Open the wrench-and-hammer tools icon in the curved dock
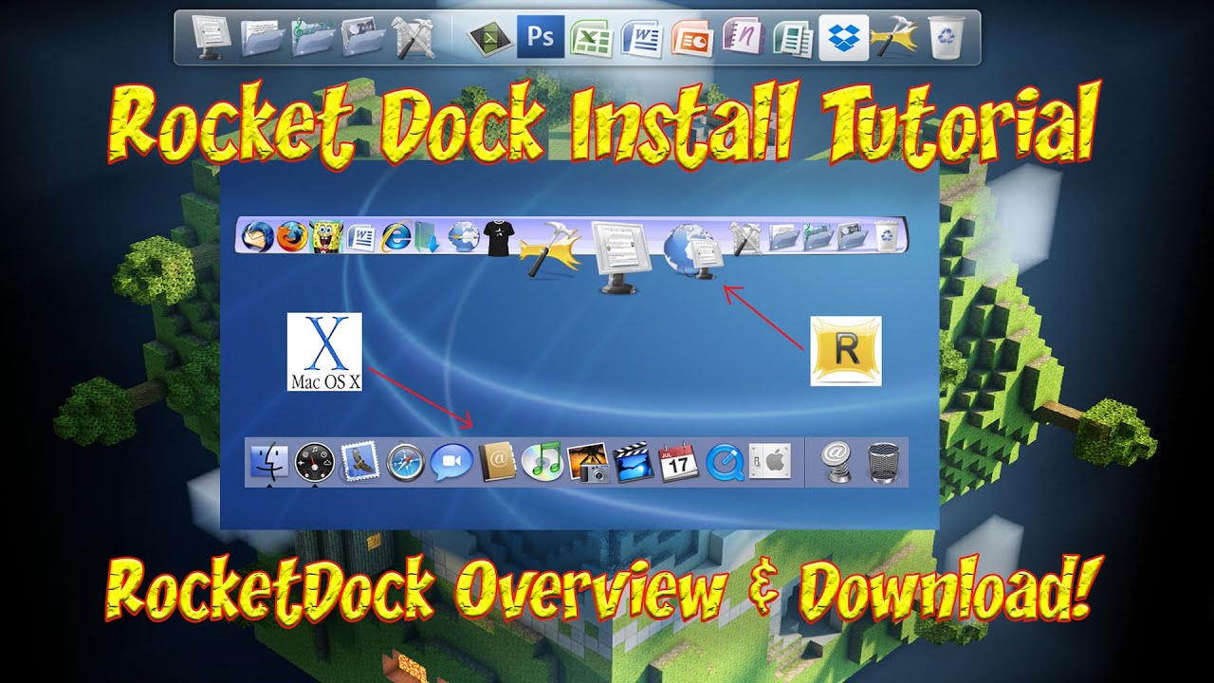The image size is (1214, 683). 748,239
